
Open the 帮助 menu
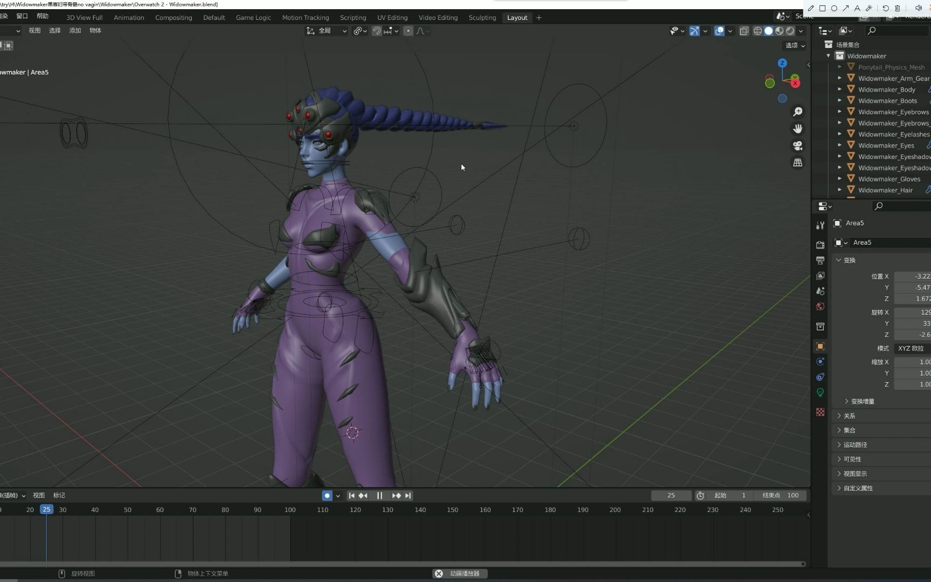43,16
